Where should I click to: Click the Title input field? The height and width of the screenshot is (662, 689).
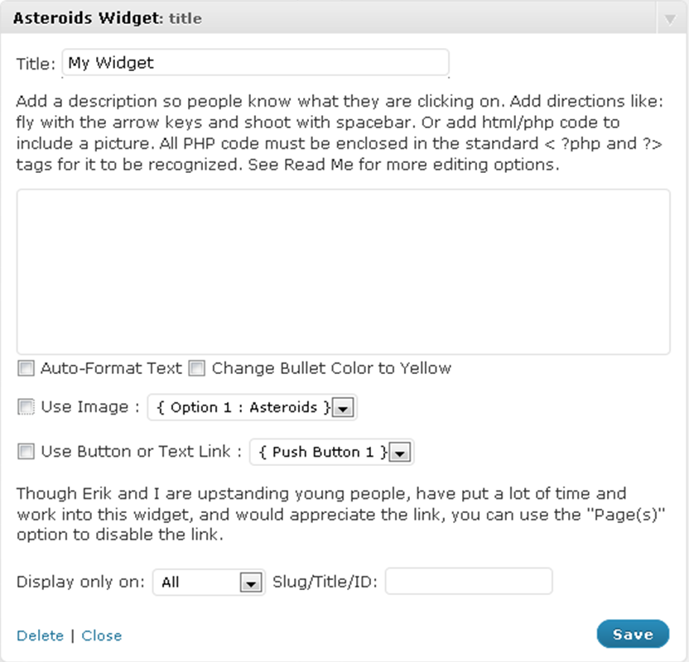[x=255, y=63]
